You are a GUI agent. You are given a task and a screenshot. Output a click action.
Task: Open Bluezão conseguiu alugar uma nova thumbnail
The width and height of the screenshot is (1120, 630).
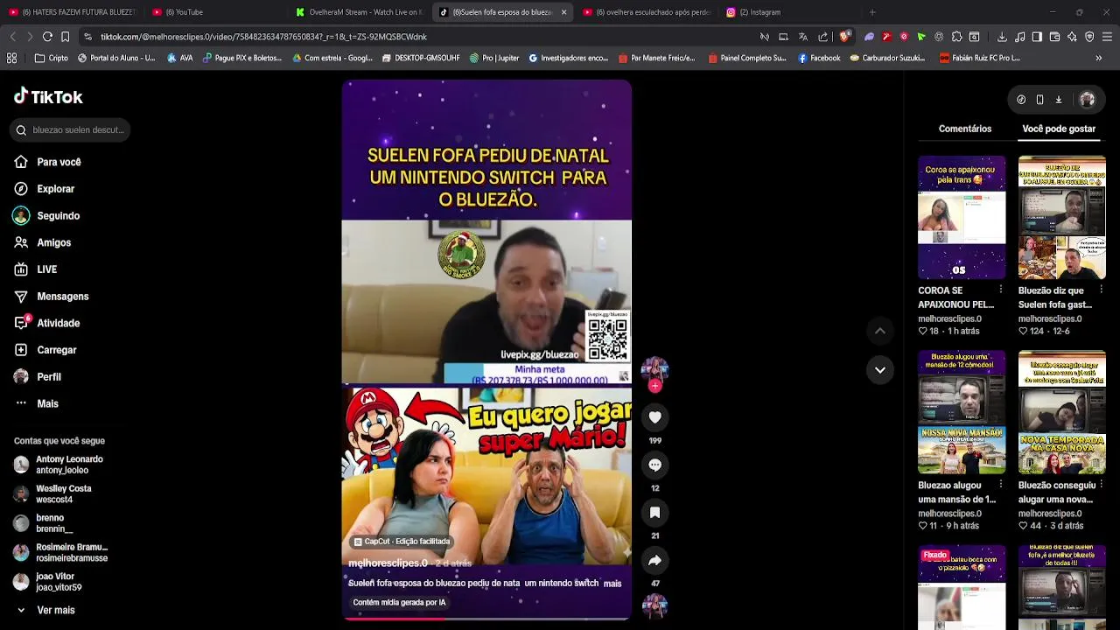pyautogui.click(x=1061, y=412)
